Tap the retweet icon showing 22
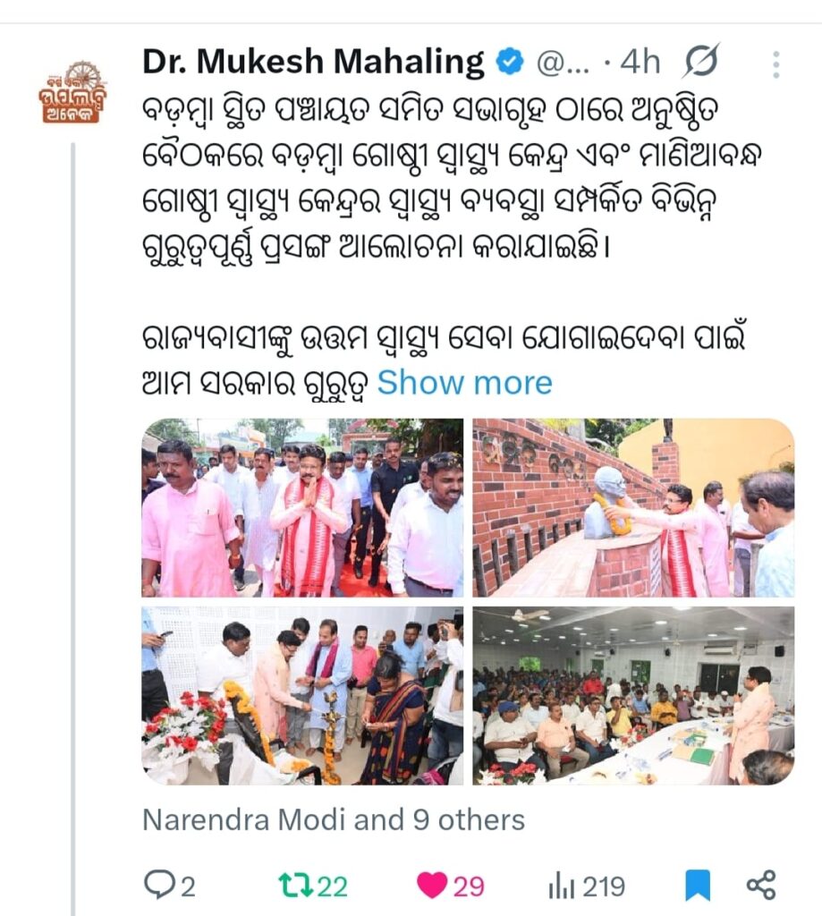 [291, 885]
